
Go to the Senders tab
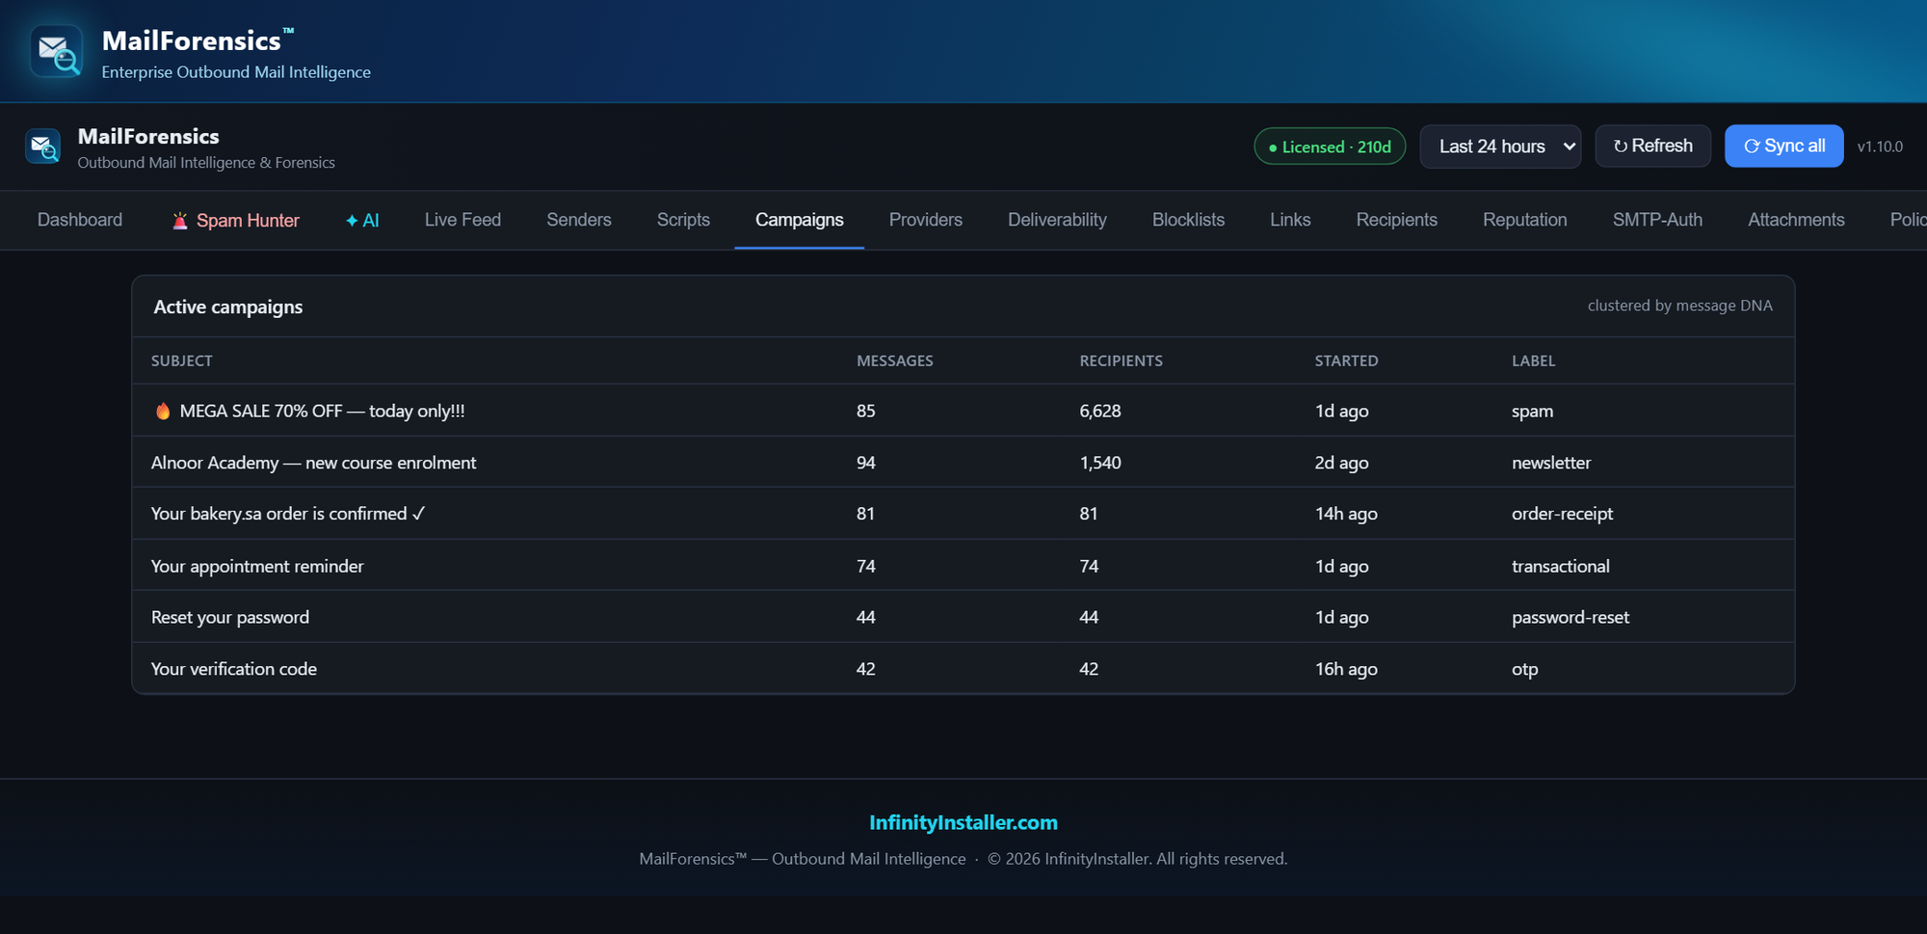pos(579,220)
